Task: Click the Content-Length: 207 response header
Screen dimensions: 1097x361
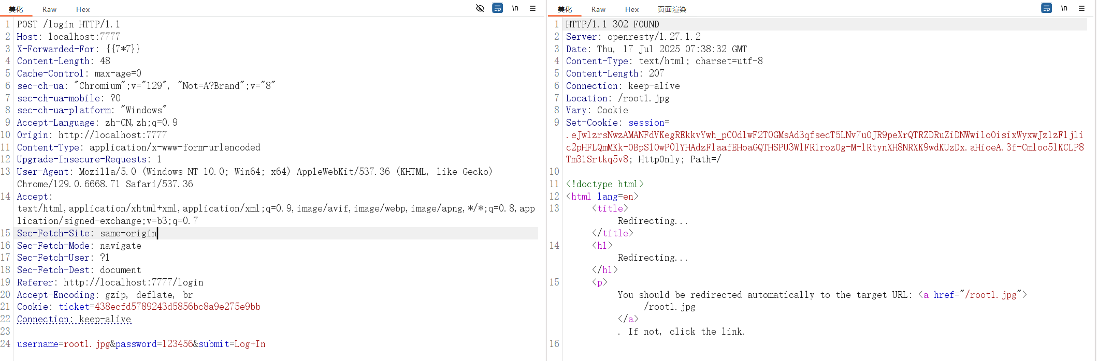Action: point(615,73)
